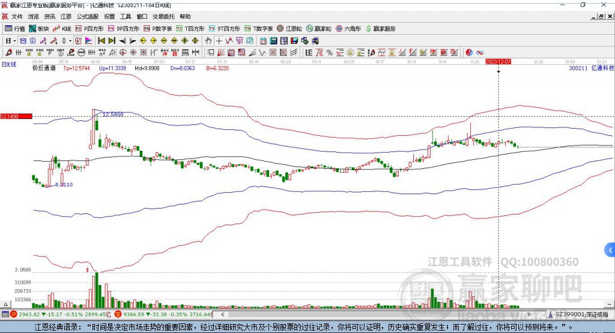
Task: Click the Md=9.8908 value
Action: point(147,68)
